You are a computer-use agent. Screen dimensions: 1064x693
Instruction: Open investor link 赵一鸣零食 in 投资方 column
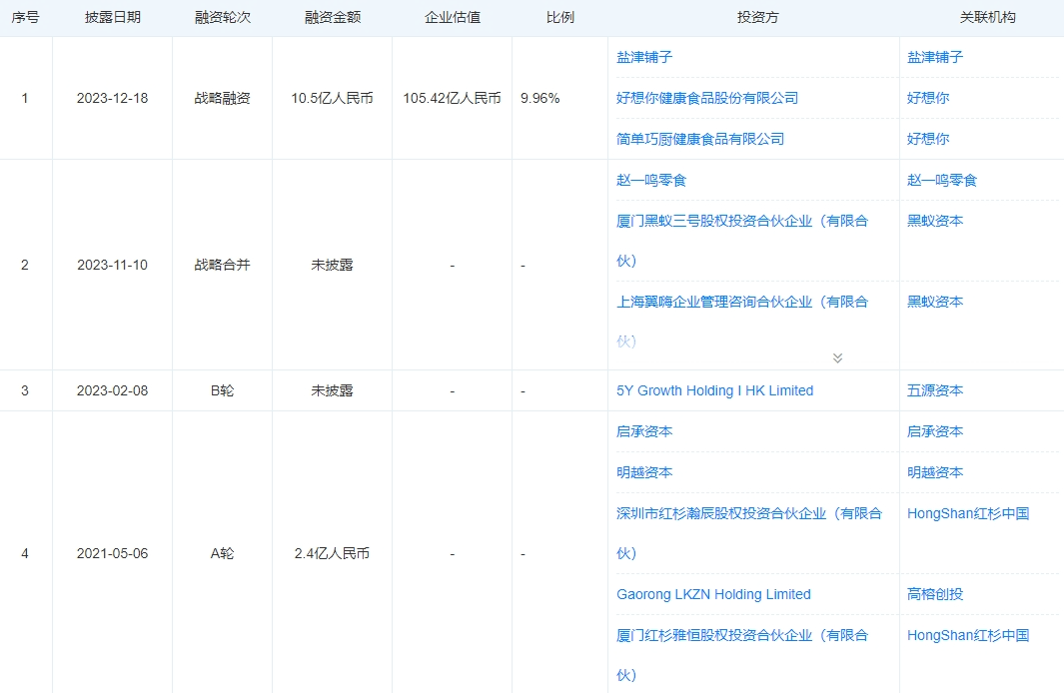(x=651, y=180)
